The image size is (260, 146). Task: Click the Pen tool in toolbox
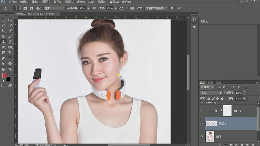tap(3, 58)
